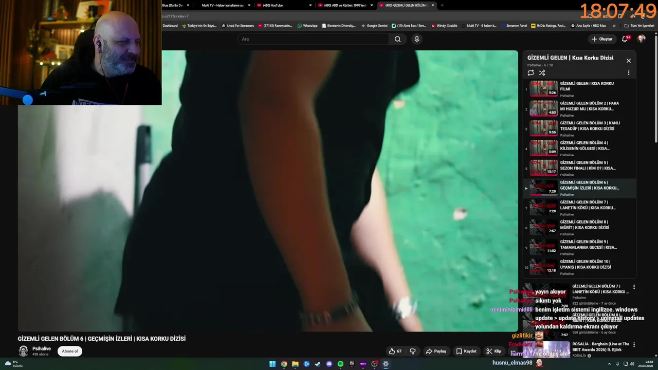Open the volume control in the tray
This screenshot has height=370, width=658.
point(632,364)
